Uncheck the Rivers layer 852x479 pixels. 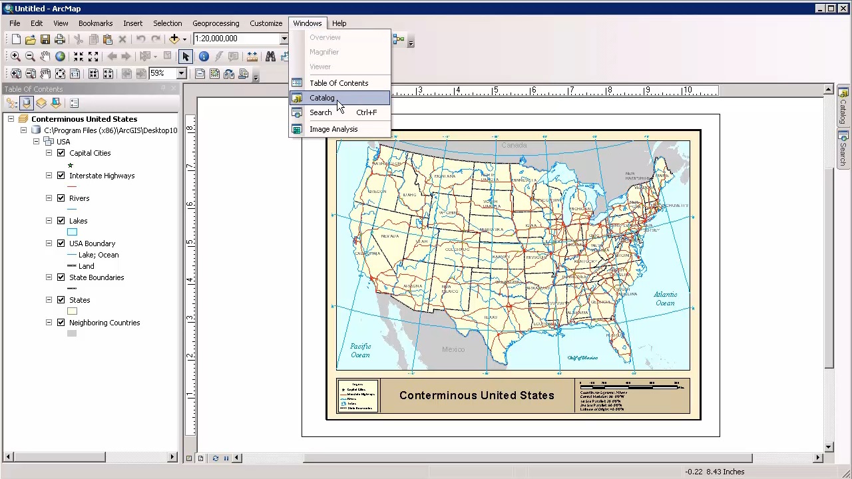point(61,198)
